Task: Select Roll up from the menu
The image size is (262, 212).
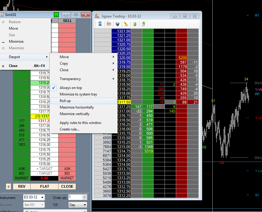Action: (83, 101)
